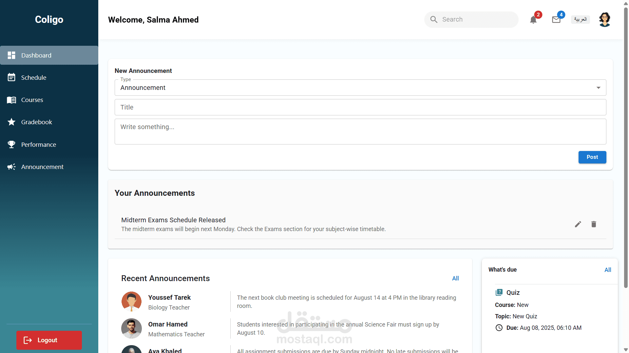Click into the announcement Title field

360,107
